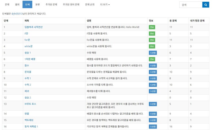
Task: Select description '소수와 기하를 다뤄 봅시다.'
Action: [x=100, y=85]
